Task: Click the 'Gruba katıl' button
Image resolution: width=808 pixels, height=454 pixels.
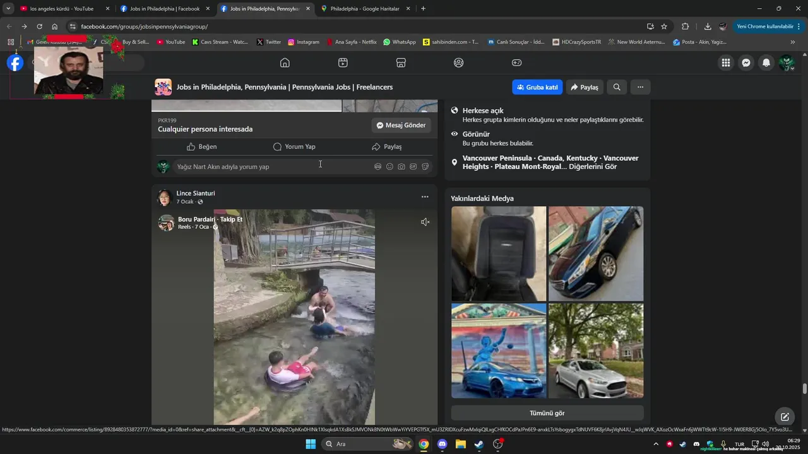Action: coord(537,87)
